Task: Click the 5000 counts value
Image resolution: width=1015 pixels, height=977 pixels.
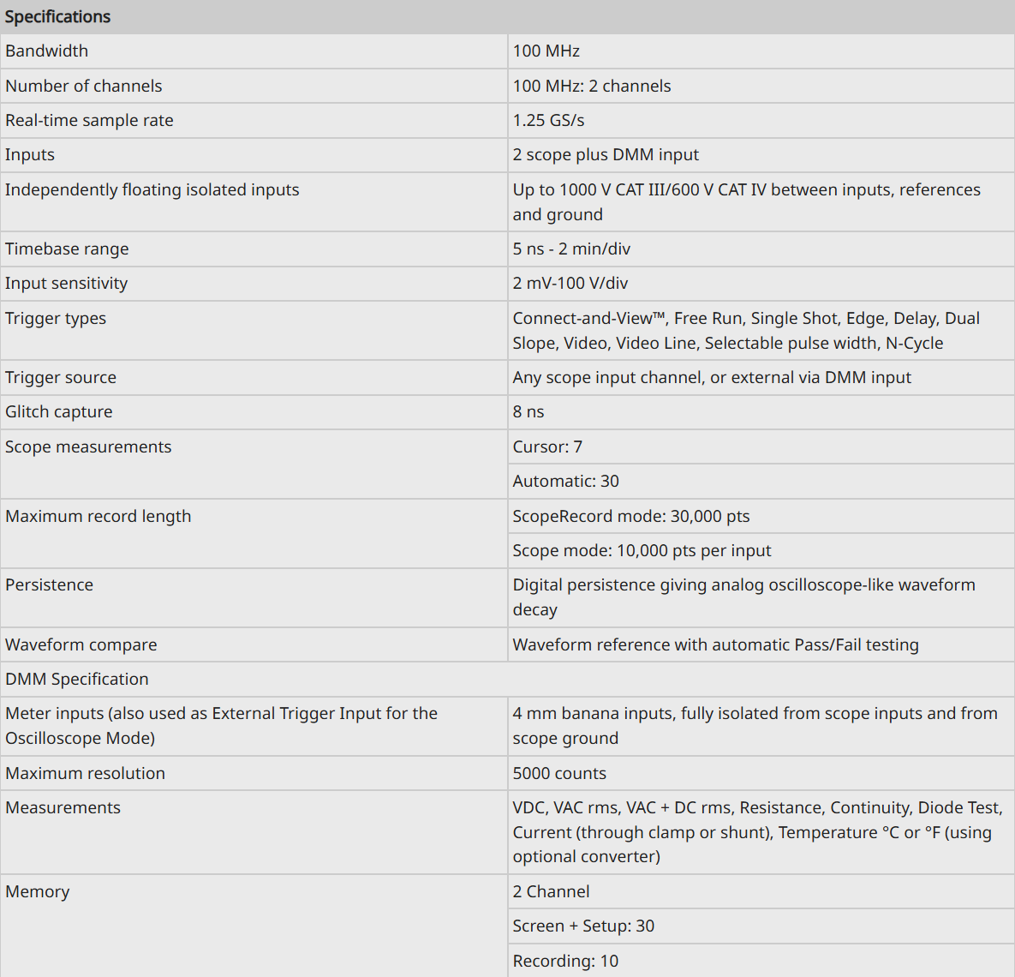Action: [x=559, y=774]
